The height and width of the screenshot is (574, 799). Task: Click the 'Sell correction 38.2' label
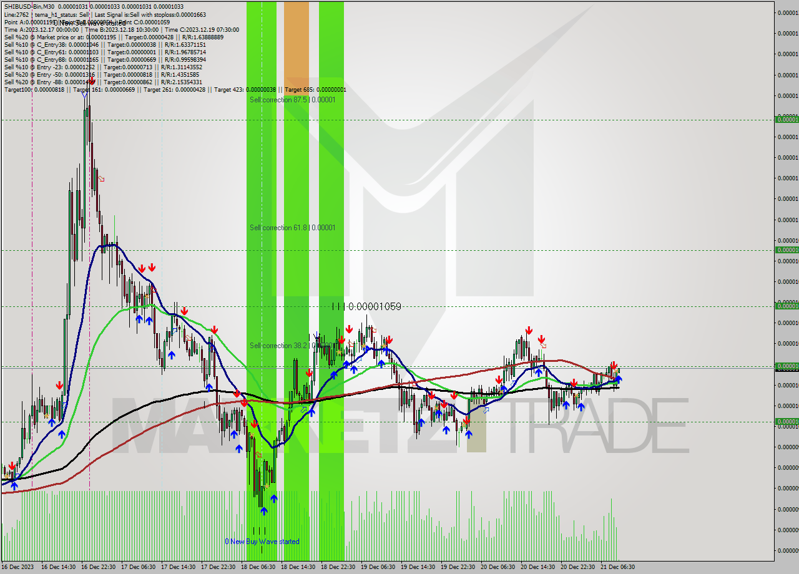point(292,346)
